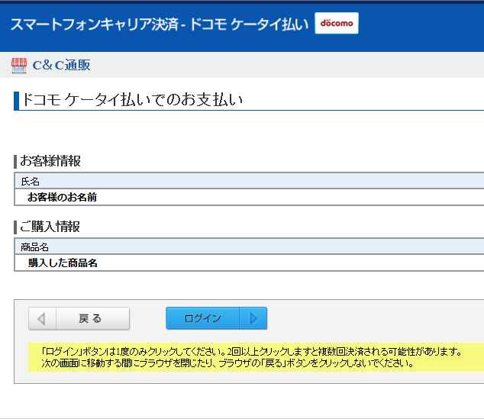Image resolution: width=484 pixels, height=419 pixels.
Task: Click the left arrow on 戻る button
Action: 42,318
